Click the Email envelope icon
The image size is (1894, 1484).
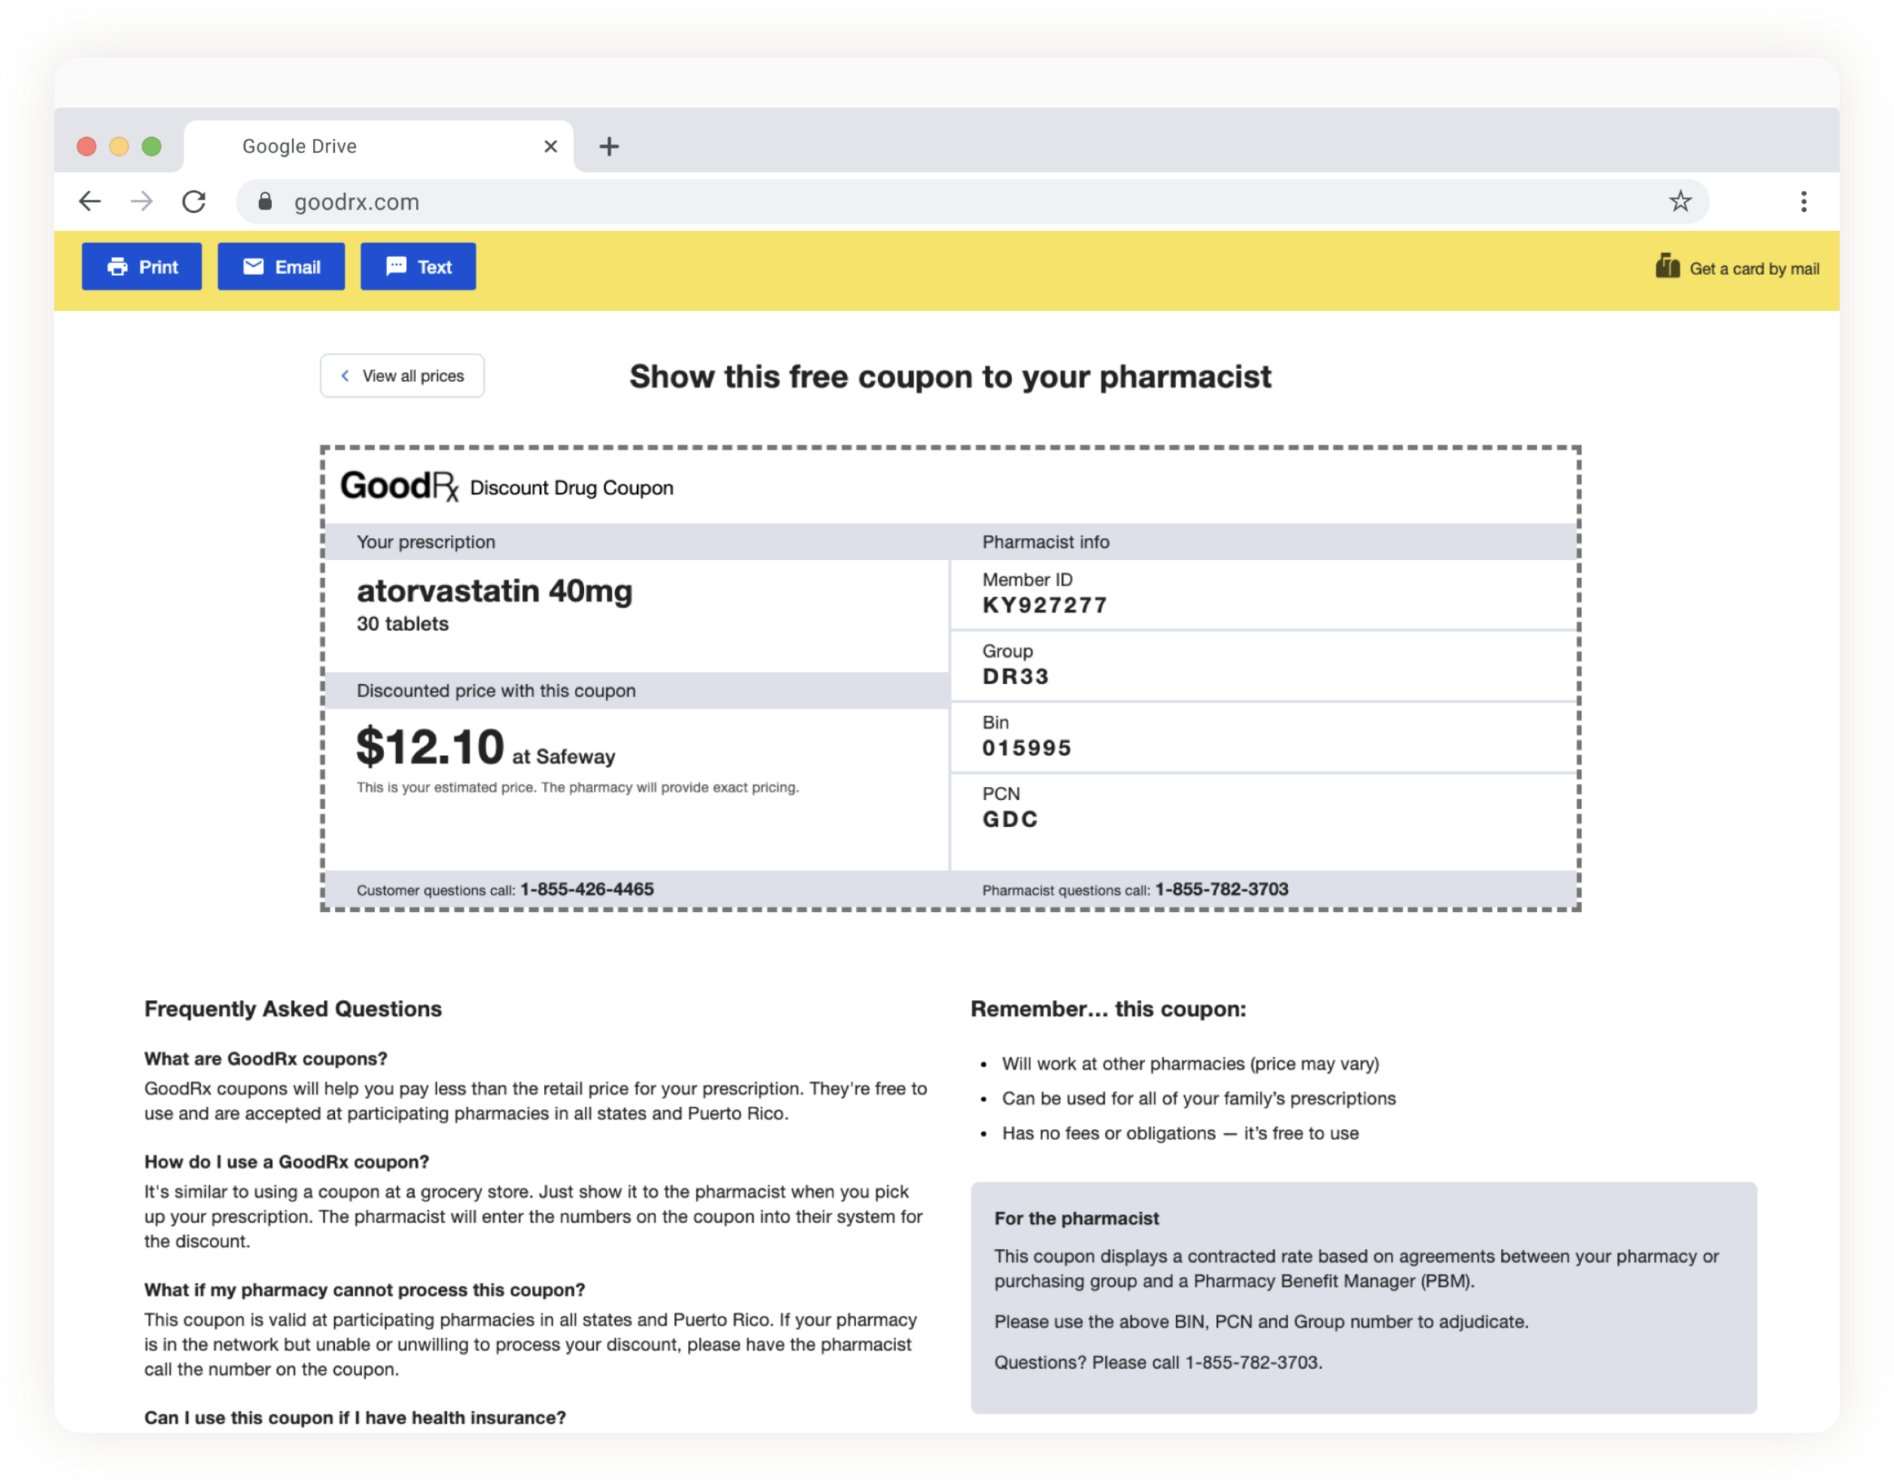click(x=253, y=267)
